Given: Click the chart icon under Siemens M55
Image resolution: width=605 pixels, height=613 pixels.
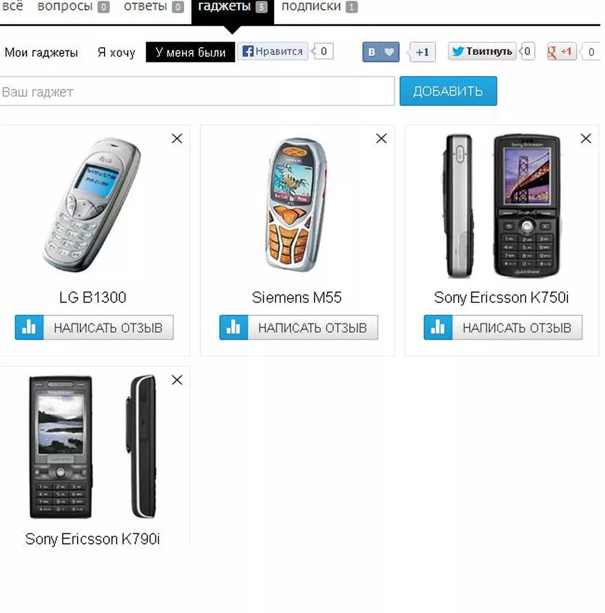Looking at the screenshot, I should [234, 327].
